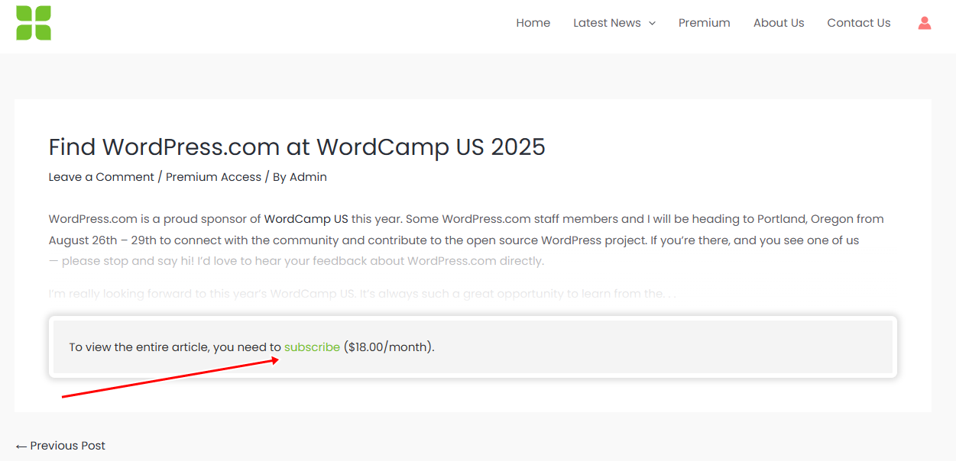The image size is (956, 461).
Task: Click the first article paragraph text
Action: (x=466, y=240)
